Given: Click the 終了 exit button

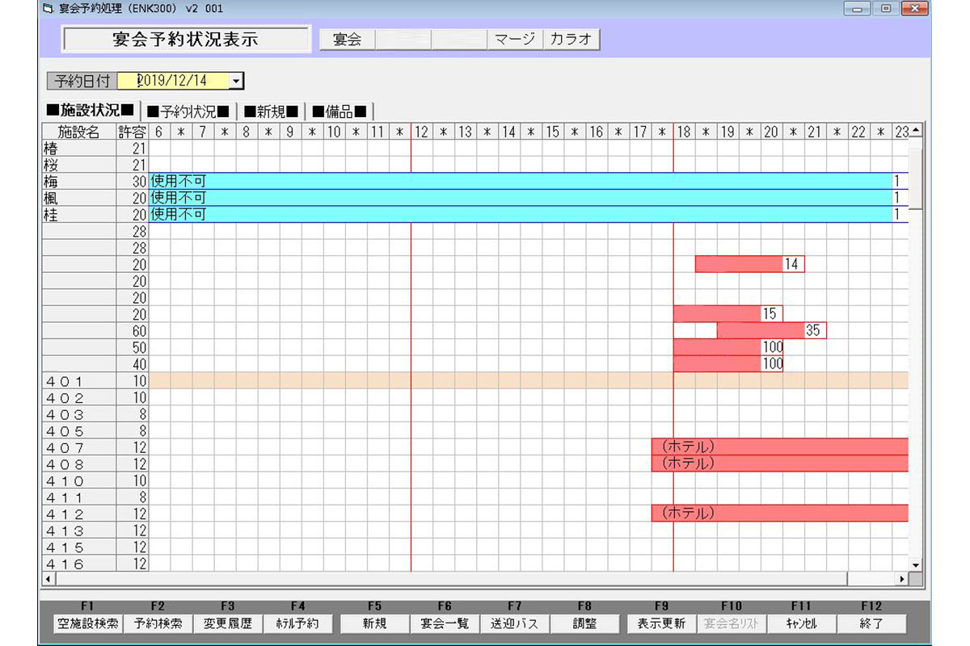Looking at the screenshot, I should pyautogui.click(x=871, y=623).
